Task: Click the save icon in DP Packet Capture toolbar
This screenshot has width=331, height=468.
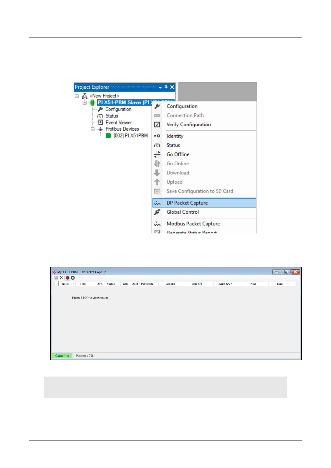Action: tap(56, 278)
